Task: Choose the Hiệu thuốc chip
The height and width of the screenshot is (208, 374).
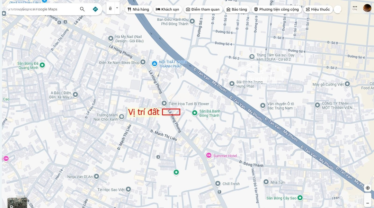Action: point(318,9)
